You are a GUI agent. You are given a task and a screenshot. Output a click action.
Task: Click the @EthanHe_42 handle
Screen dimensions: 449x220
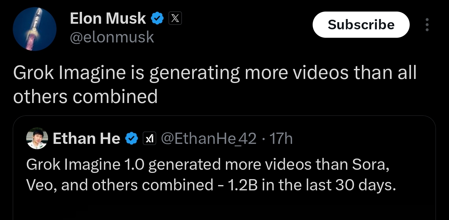pyautogui.click(x=208, y=138)
